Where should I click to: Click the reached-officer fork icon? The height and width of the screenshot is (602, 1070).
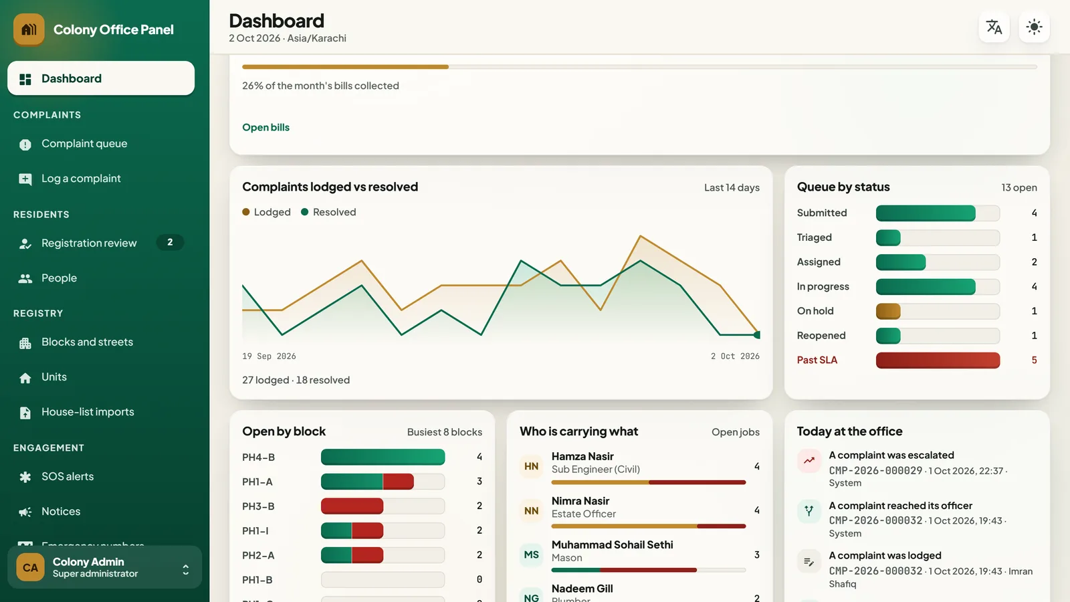pyautogui.click(x=809, y=511)
